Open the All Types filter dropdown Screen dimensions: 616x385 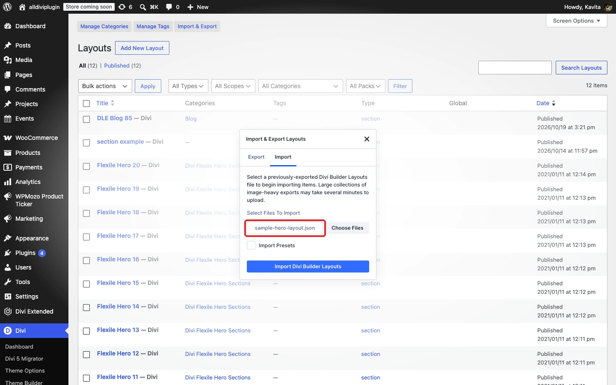point(188,86)
